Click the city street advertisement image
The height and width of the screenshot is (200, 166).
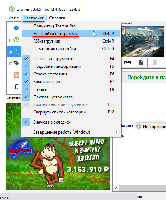pyautogui.click(x=142, y=42)
